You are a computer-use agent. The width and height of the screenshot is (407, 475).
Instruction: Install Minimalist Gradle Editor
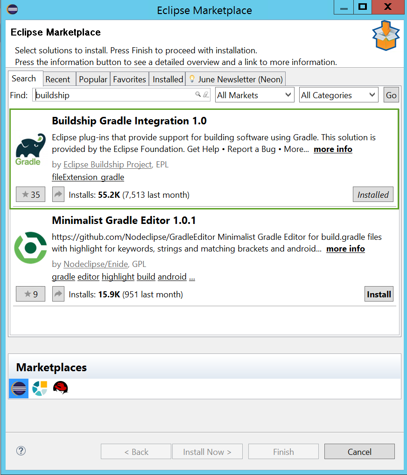point(379,294)
